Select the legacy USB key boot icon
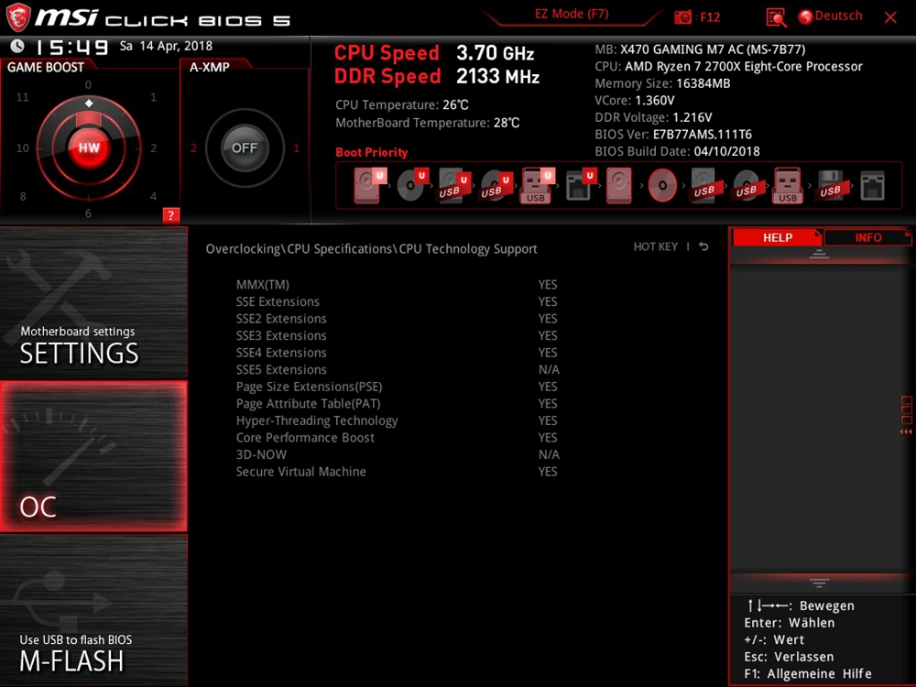Image resolution: width=916 pixels, height=687 pixels. click(787, 185)
